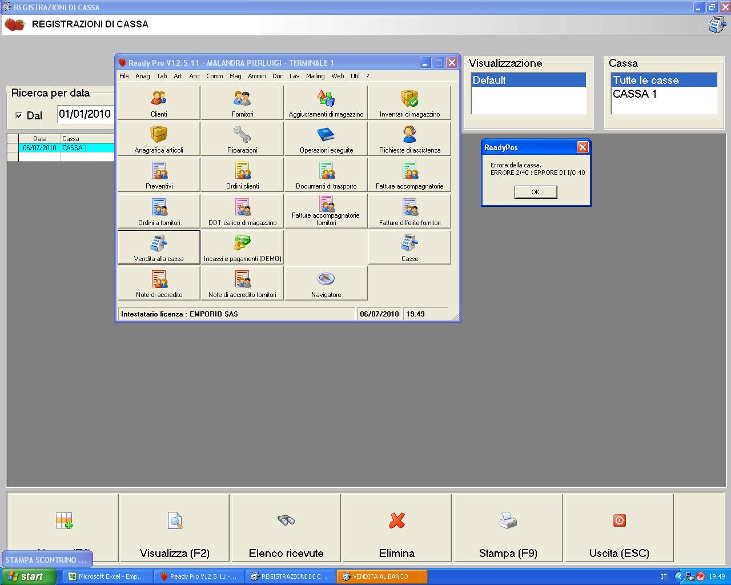Click the STAMPA SCONTRINO popup
This screenshot has width=731, height=585.
pyautogui.click(x=47, y=560)
